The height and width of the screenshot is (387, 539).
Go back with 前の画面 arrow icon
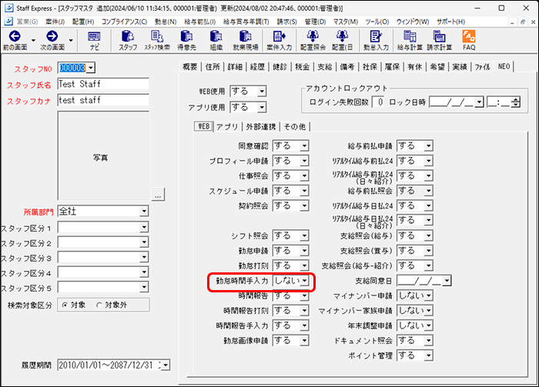pos(15,36)
